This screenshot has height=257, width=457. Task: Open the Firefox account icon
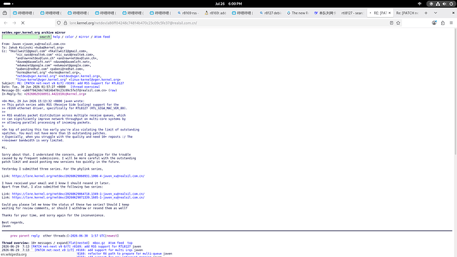point(434,23)
